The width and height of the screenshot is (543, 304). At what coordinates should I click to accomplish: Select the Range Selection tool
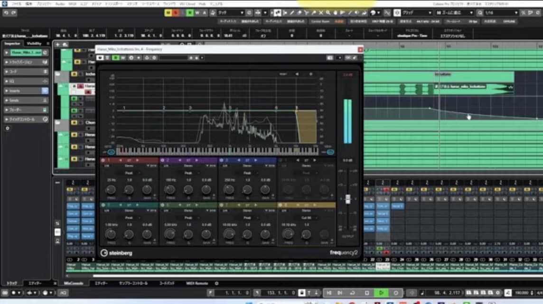(x=285, y=13)
